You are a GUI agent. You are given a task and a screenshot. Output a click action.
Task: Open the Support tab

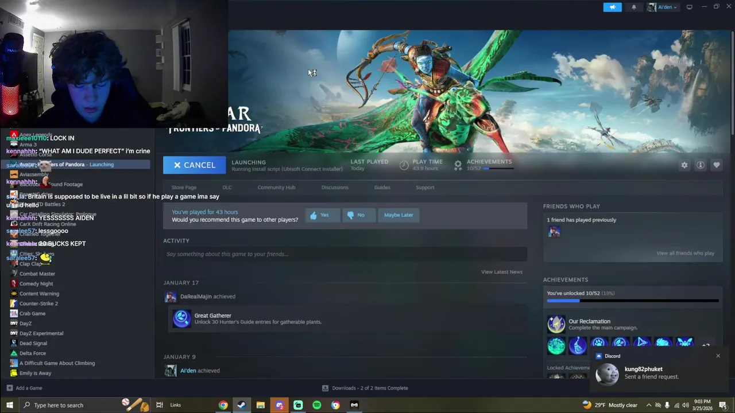pyautogui.click(x=425, y=188)
